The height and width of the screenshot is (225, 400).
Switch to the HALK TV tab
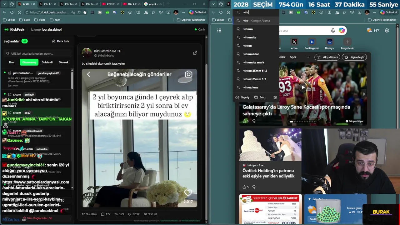pyautogui.click(x=132, y=4)
